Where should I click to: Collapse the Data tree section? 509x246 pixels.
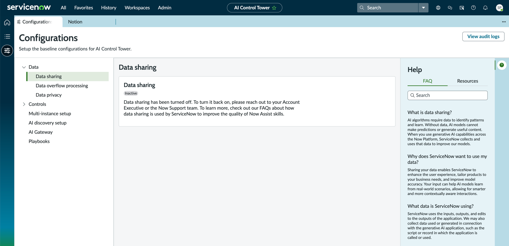pyautogui.click(x=24, y=67)
